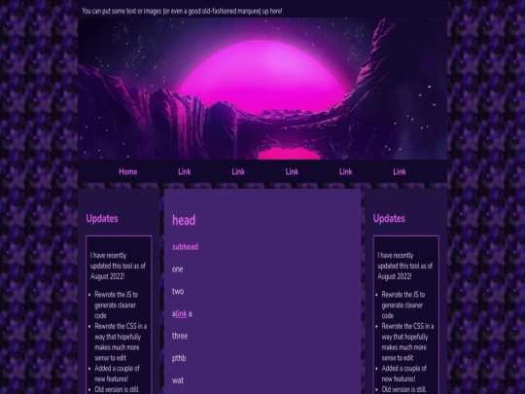525x394 pixels.
Task: Select the 'subhead' subheading text
Action: point(185,247)
